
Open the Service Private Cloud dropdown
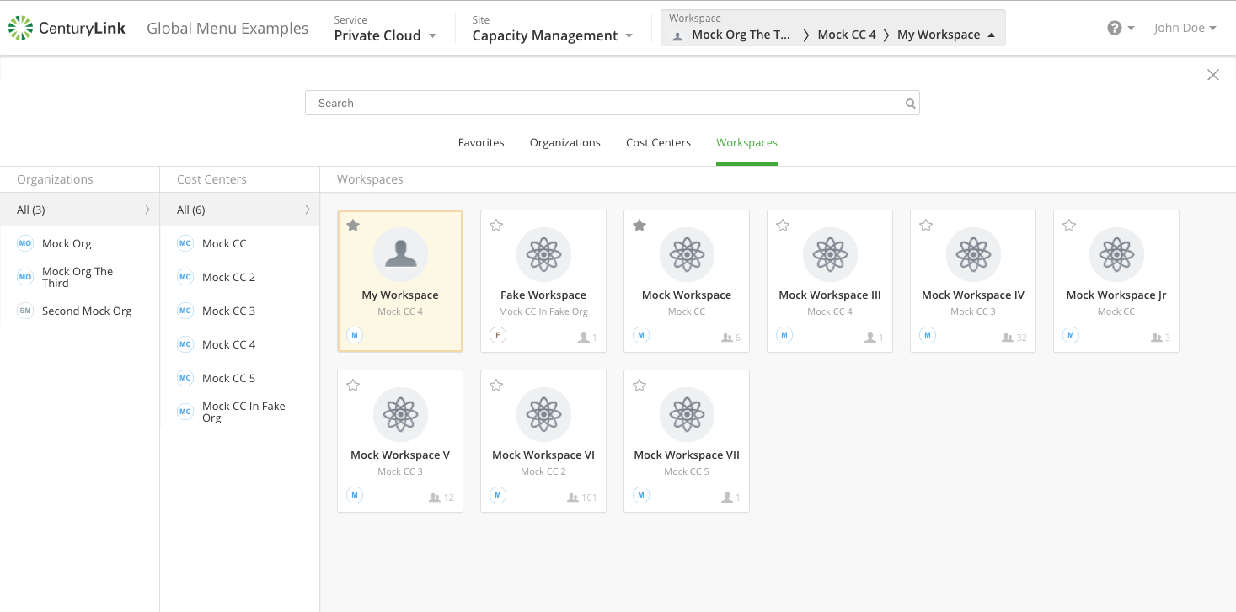click(385, 29)
